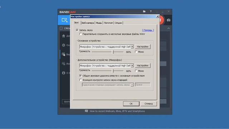This screenshot has width=229, height=129.
Task: Toggle the checkbox next to 1361 resolution
Action: point(61,28)
